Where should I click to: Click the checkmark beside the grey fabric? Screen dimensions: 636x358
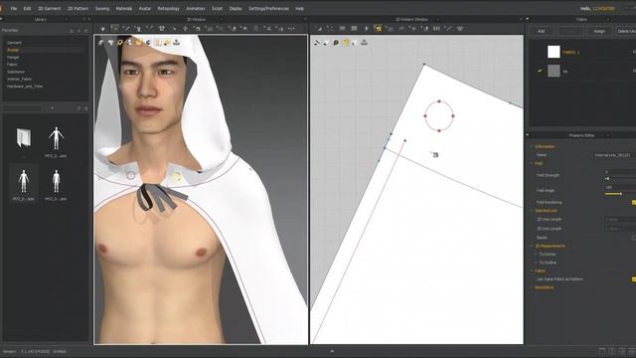point(540,71)
